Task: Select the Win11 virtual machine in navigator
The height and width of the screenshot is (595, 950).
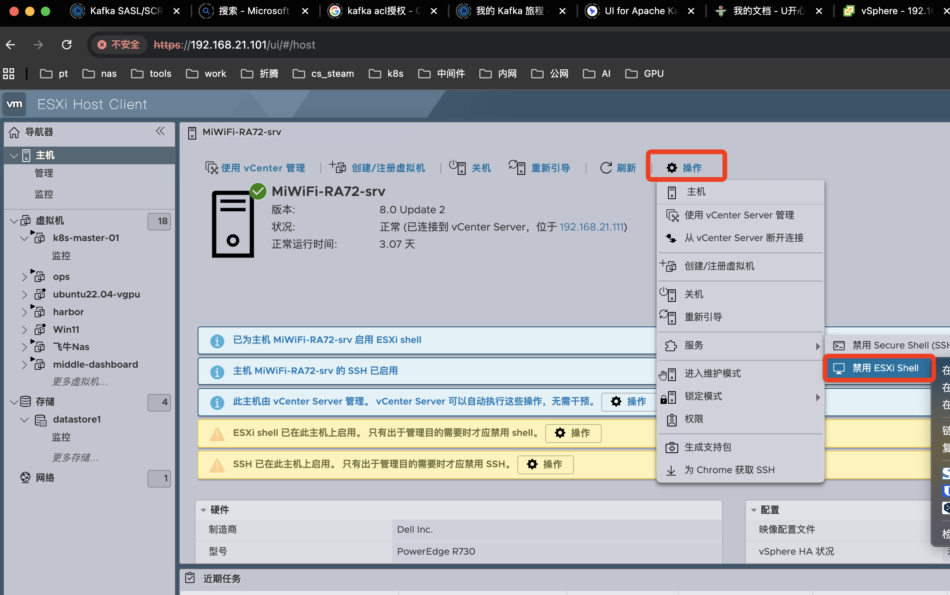Action: [66, 329]
